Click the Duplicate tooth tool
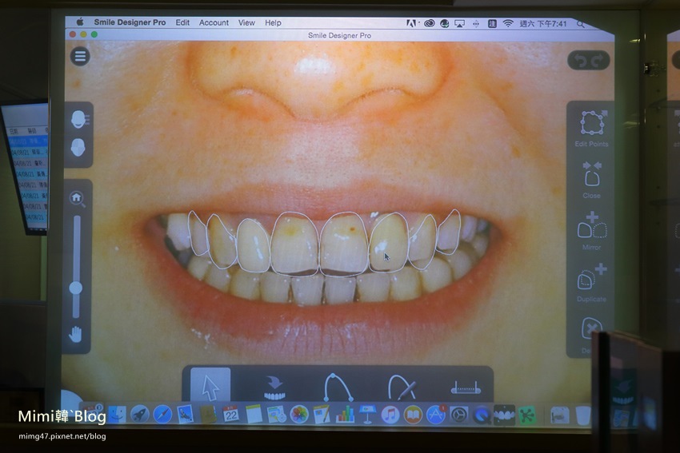 pos(591,283)
